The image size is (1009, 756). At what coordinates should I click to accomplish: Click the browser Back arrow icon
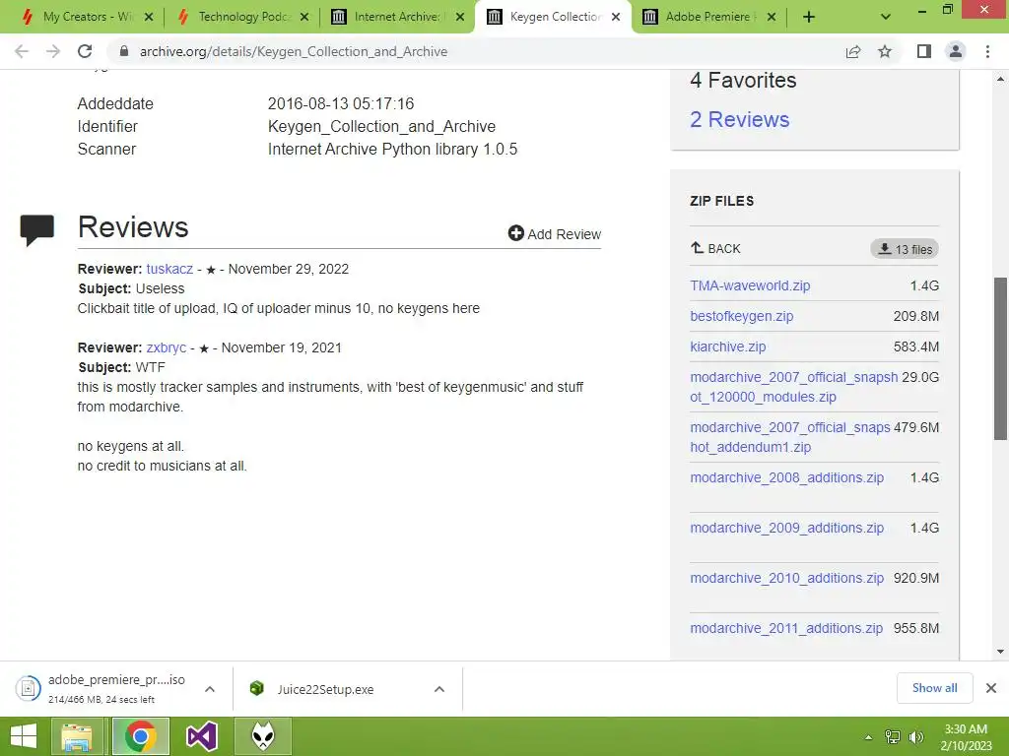pyautogui.click(x=22, y=51)
